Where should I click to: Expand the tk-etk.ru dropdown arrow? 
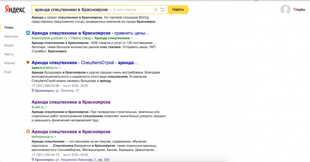coord(46,107)
